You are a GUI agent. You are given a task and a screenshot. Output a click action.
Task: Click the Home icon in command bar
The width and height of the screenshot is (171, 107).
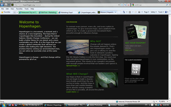(x=124, y=12)
